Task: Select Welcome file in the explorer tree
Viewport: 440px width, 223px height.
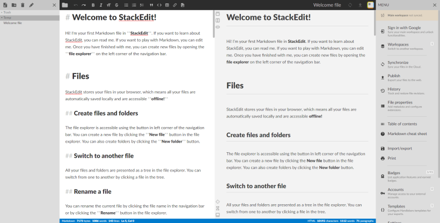Action: [13, 23]
